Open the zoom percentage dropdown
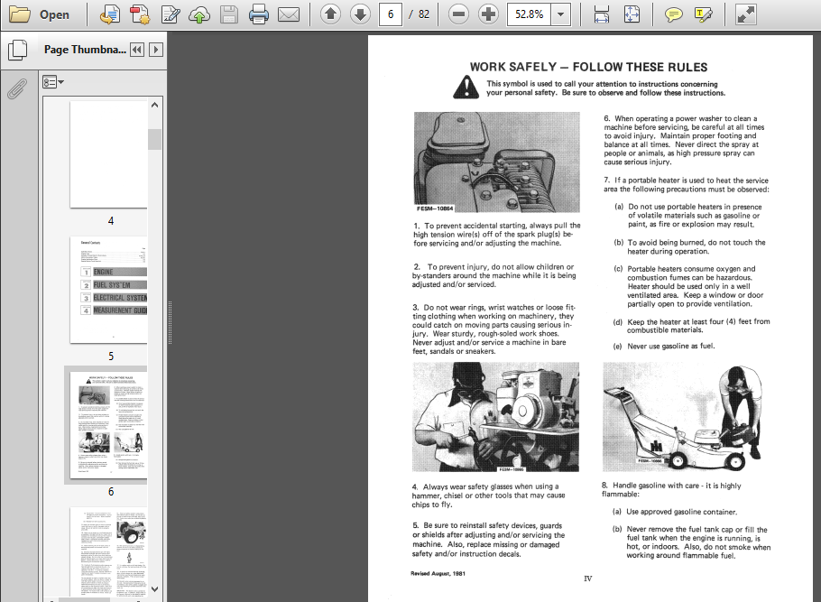The height and width of the screenshot is (602, 821). tap(561, 14)
